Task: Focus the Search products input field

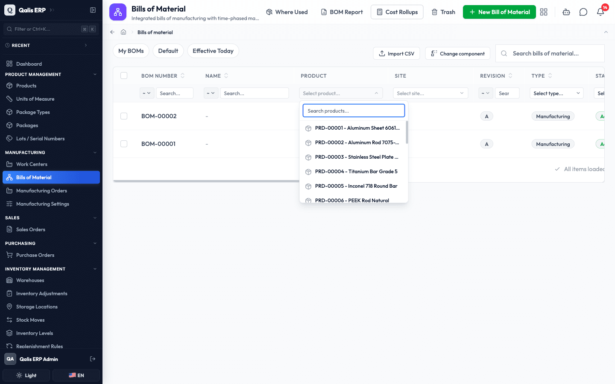Action: 354,111
